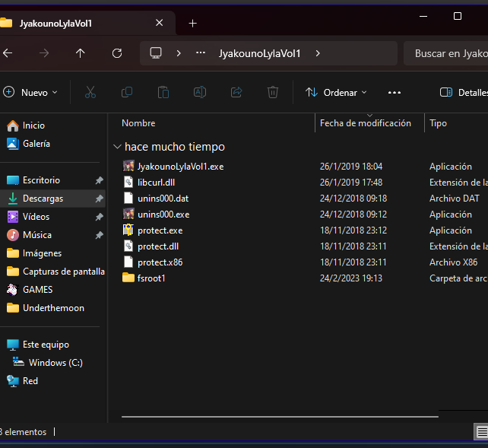
Task: Sort by the Tipo column header
Action: coord(438,123)
